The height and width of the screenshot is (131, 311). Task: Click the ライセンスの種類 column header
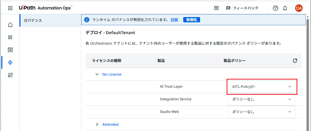point(106,61)
